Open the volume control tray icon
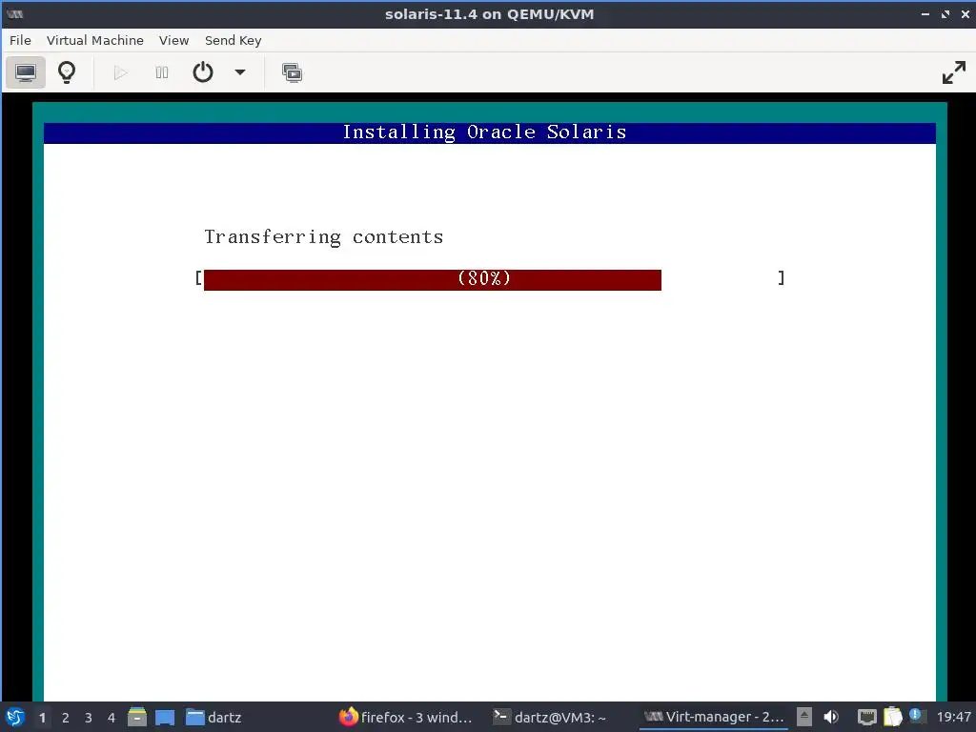The height and width of the screenshot is (732, 976). point(831,717)
